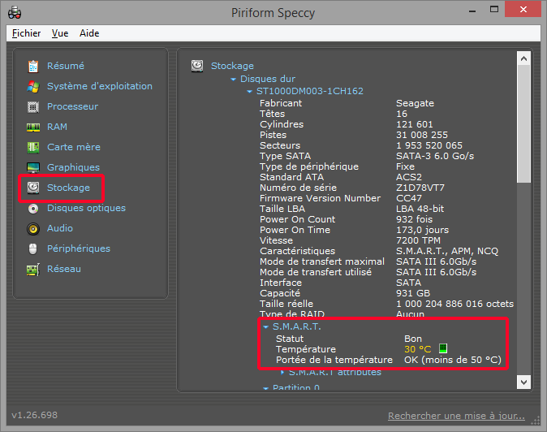The width and height of the screenshot is (547, 432).
Task: Click the Résumé sidebar icon
Action: [33, 66]
